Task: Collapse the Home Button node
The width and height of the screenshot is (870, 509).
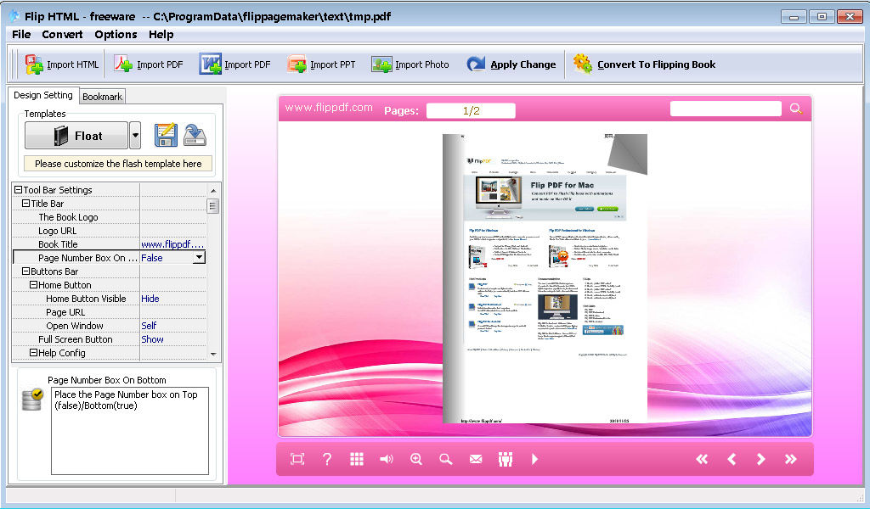Action: [x=33, y=285]
